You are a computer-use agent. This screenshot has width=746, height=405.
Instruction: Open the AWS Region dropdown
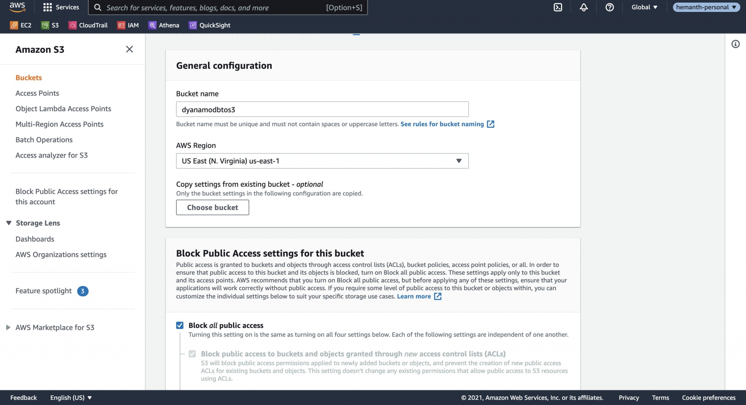click(x=322, y=161)
